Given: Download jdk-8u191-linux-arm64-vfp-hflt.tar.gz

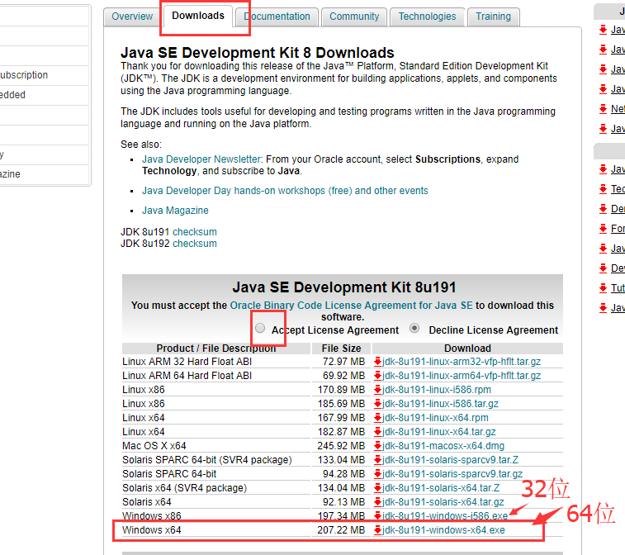Looking at the screenshot, I should pos(462,376).
